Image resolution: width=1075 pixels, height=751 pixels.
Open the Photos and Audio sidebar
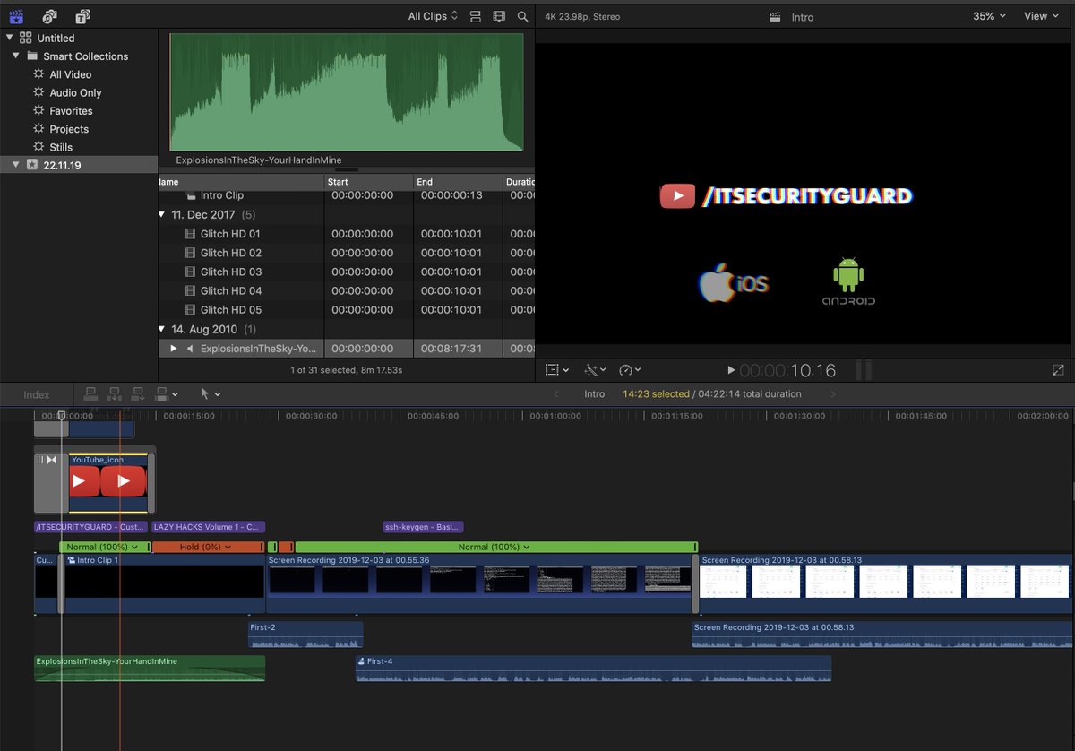[x=49, y=16]
